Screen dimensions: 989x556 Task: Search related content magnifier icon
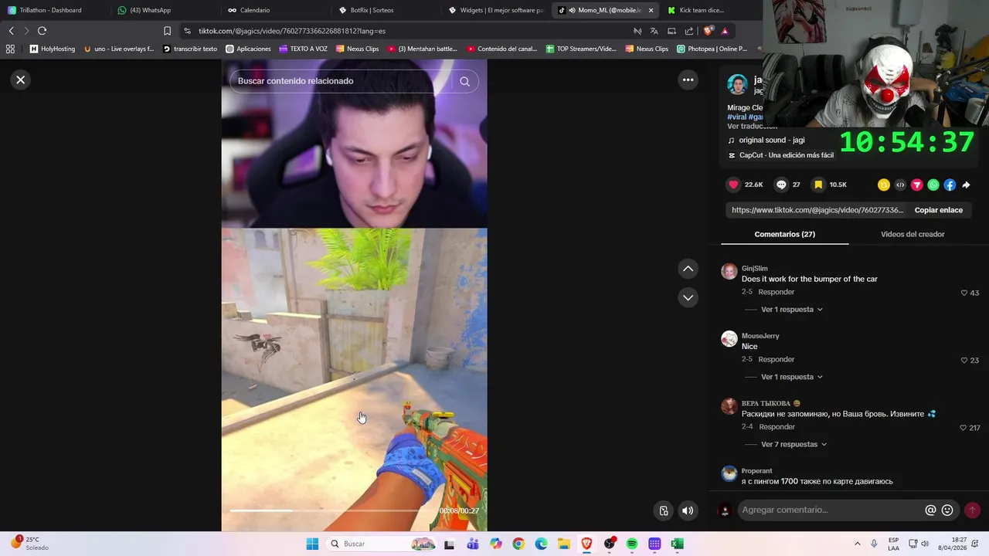[464, 81]
